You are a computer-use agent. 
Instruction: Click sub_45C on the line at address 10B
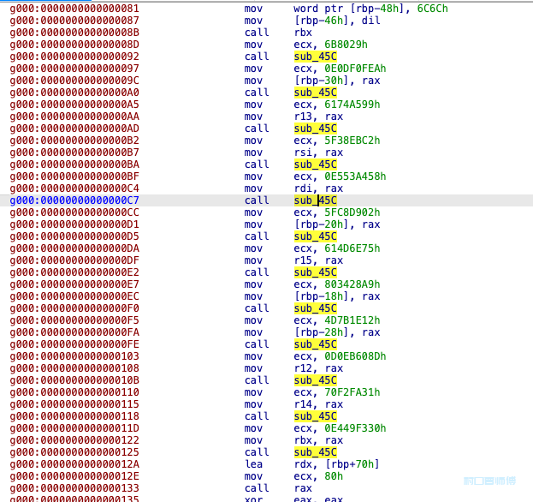point(316,380)
